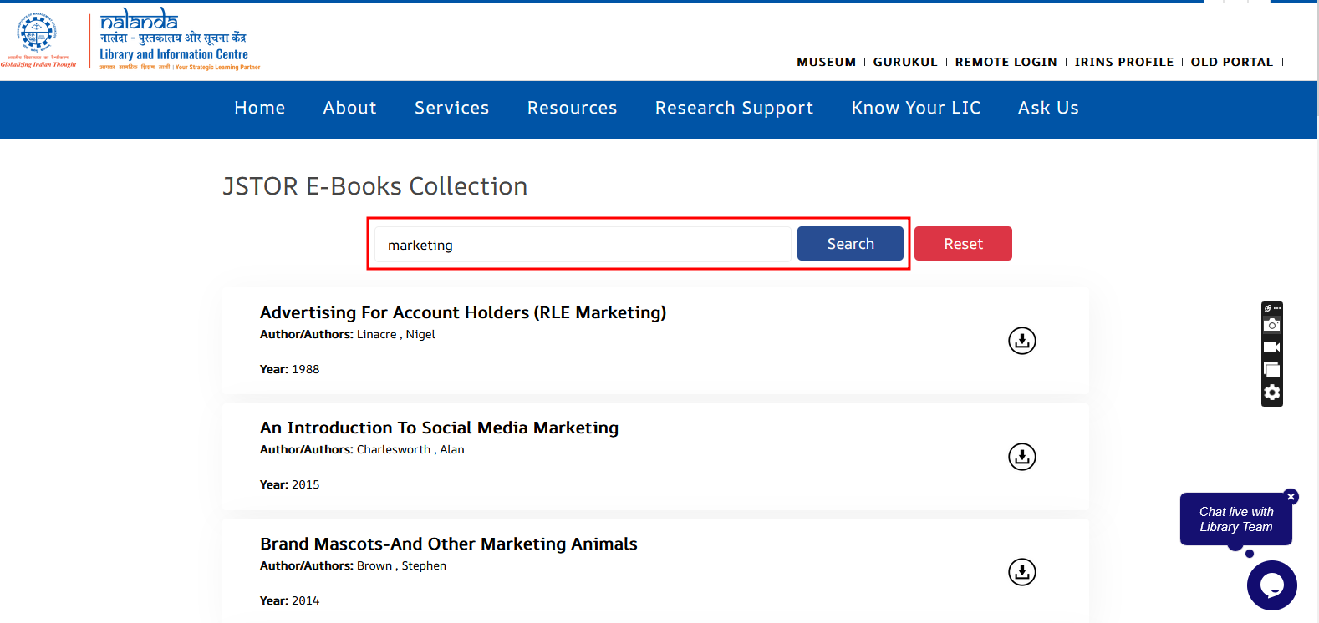Expand the Research Support menu
This screenshot has width=1319, height=623.
coord(734,108)
